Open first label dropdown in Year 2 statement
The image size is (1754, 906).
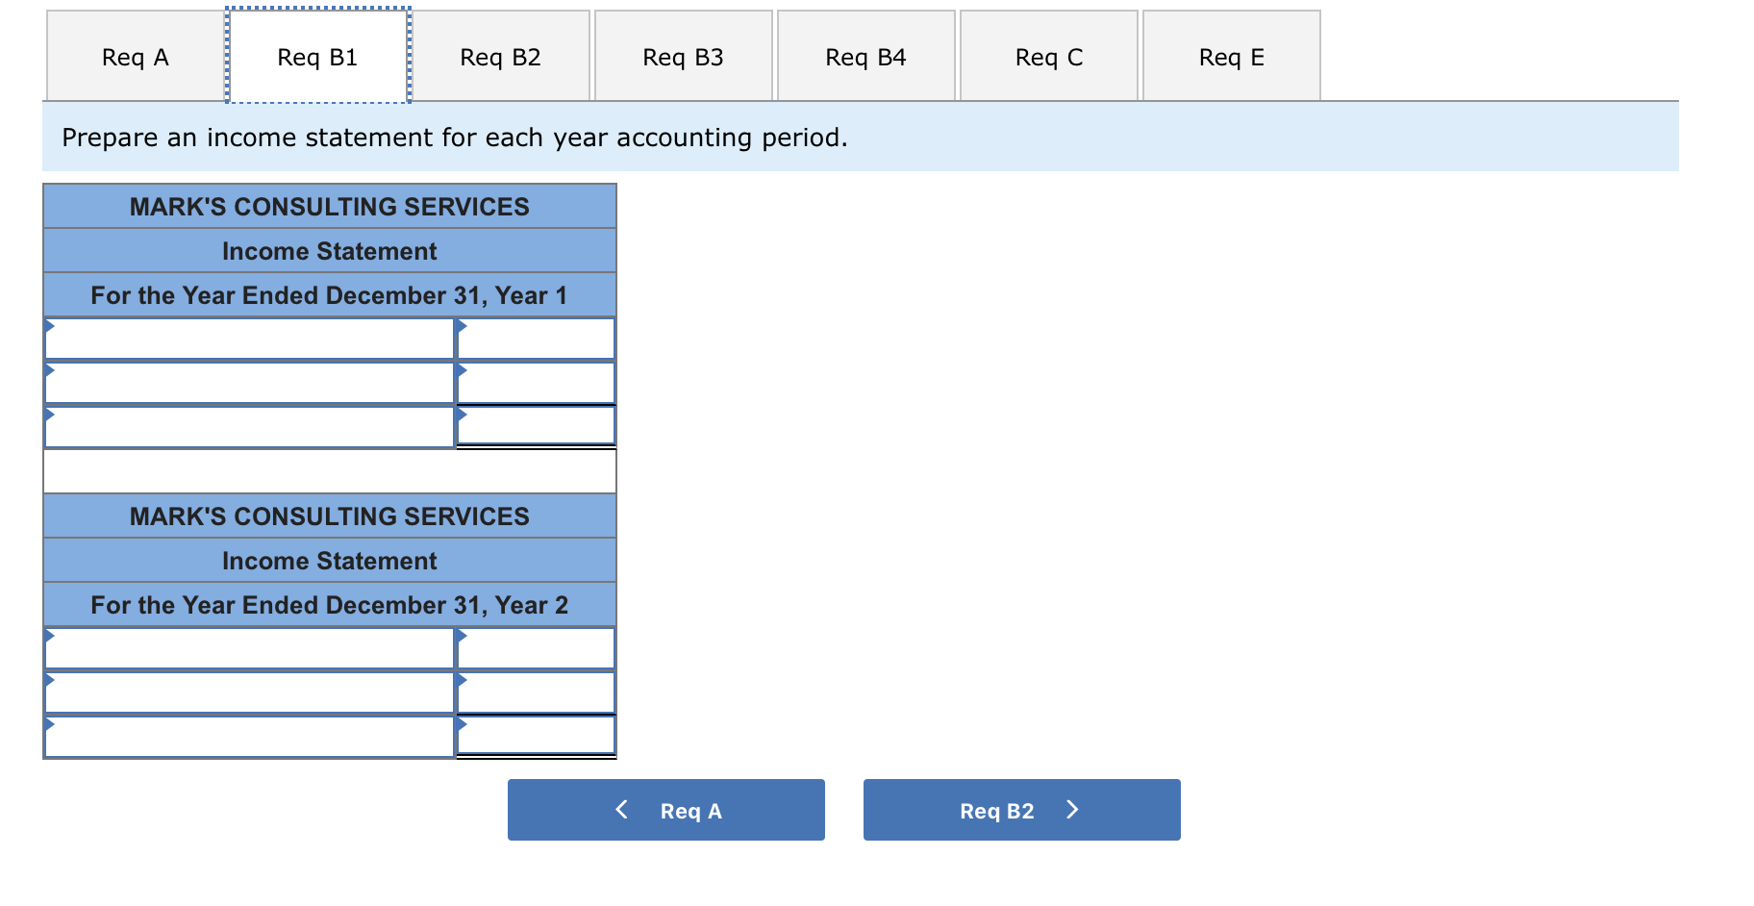click(249, 648)
